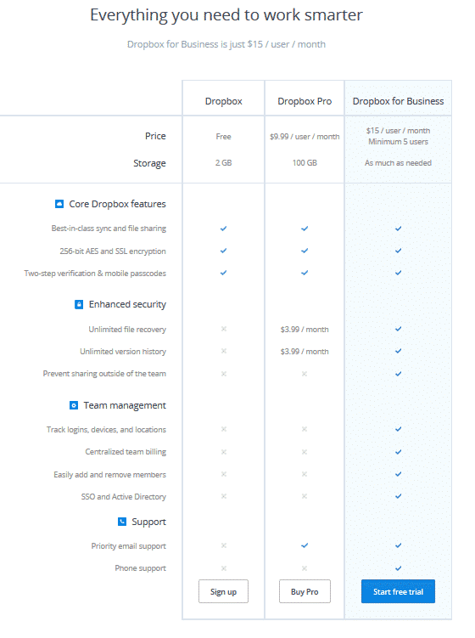Click the Storage row label

tap(149, 163)
